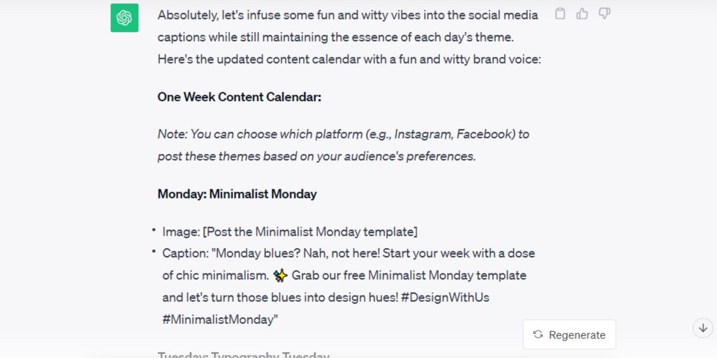Click 'Grab our free Minimalist Monday template' text
This screenshot has height=358, width=717.
click(x=408, y=276)
